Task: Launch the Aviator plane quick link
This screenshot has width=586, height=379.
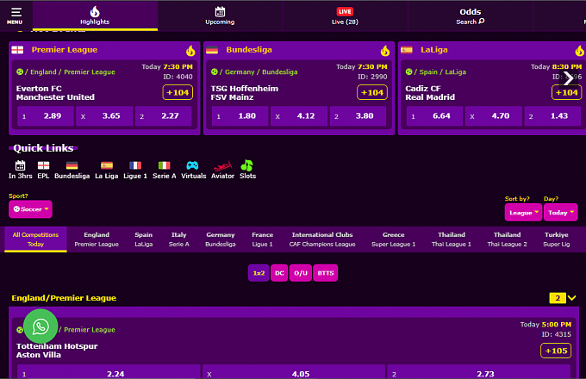Action: (x=222, y=170)
